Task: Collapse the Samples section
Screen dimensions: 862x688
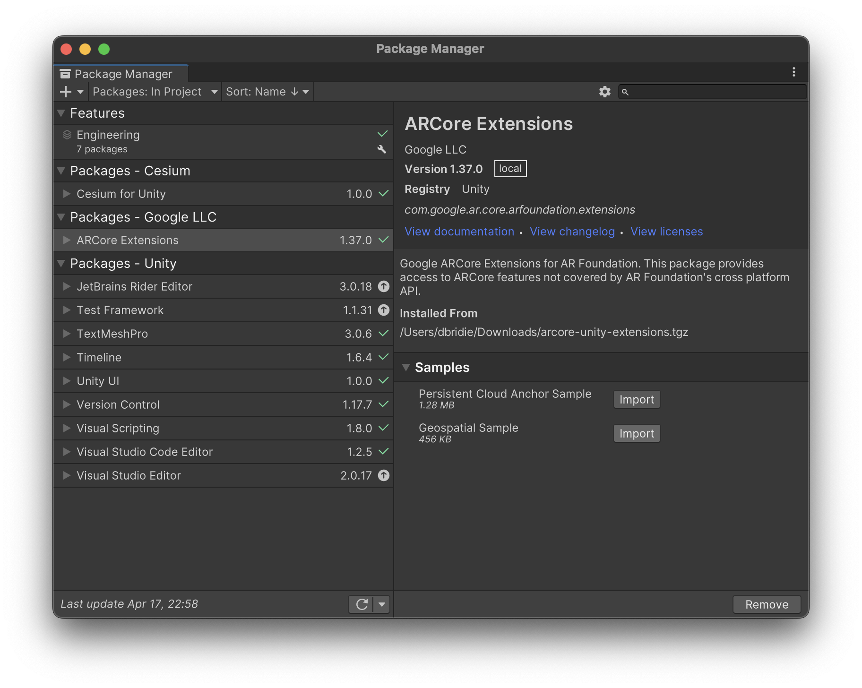Action: point(406,367)
